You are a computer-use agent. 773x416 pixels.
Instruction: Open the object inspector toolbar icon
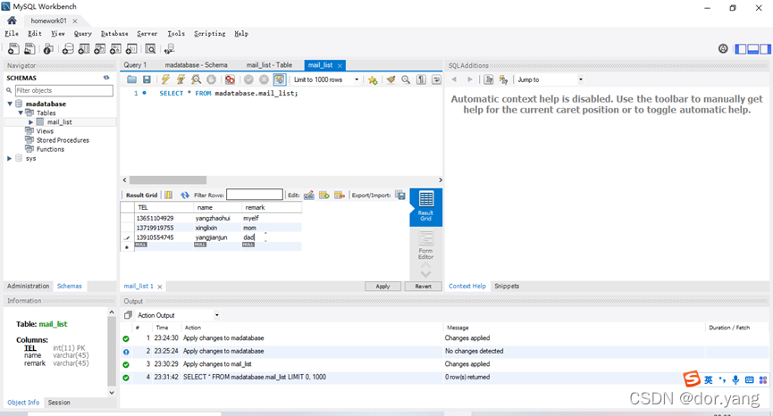[48, 49]
